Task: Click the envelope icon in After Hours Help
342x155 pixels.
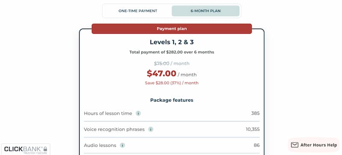Action: (295, 145)
